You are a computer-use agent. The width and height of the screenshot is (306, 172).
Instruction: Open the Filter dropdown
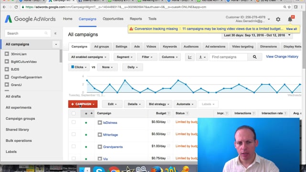(147, 57)
